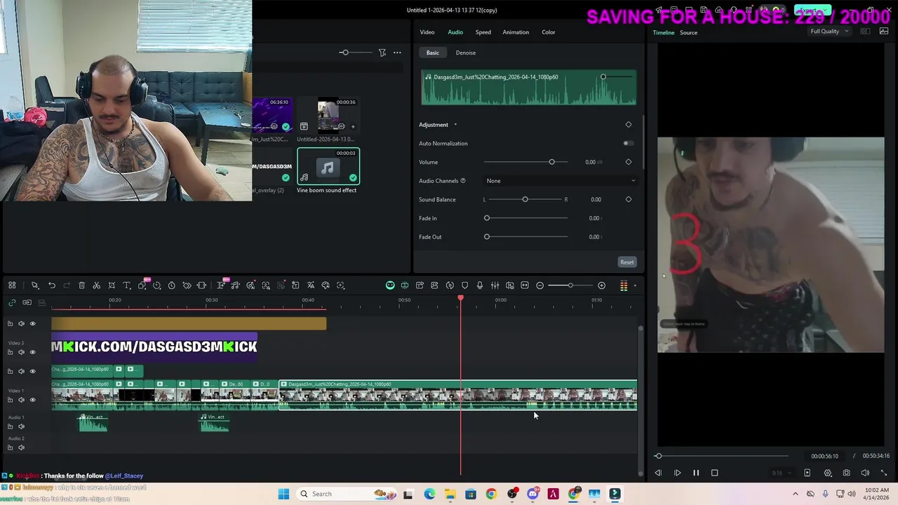Open preview settings gear icon
Image resolution: width=898 pixels, height=505 pixels.
tap(828, 473)
